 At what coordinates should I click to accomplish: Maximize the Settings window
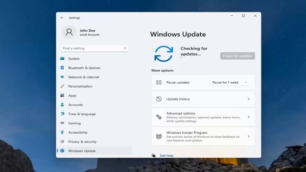243,16
